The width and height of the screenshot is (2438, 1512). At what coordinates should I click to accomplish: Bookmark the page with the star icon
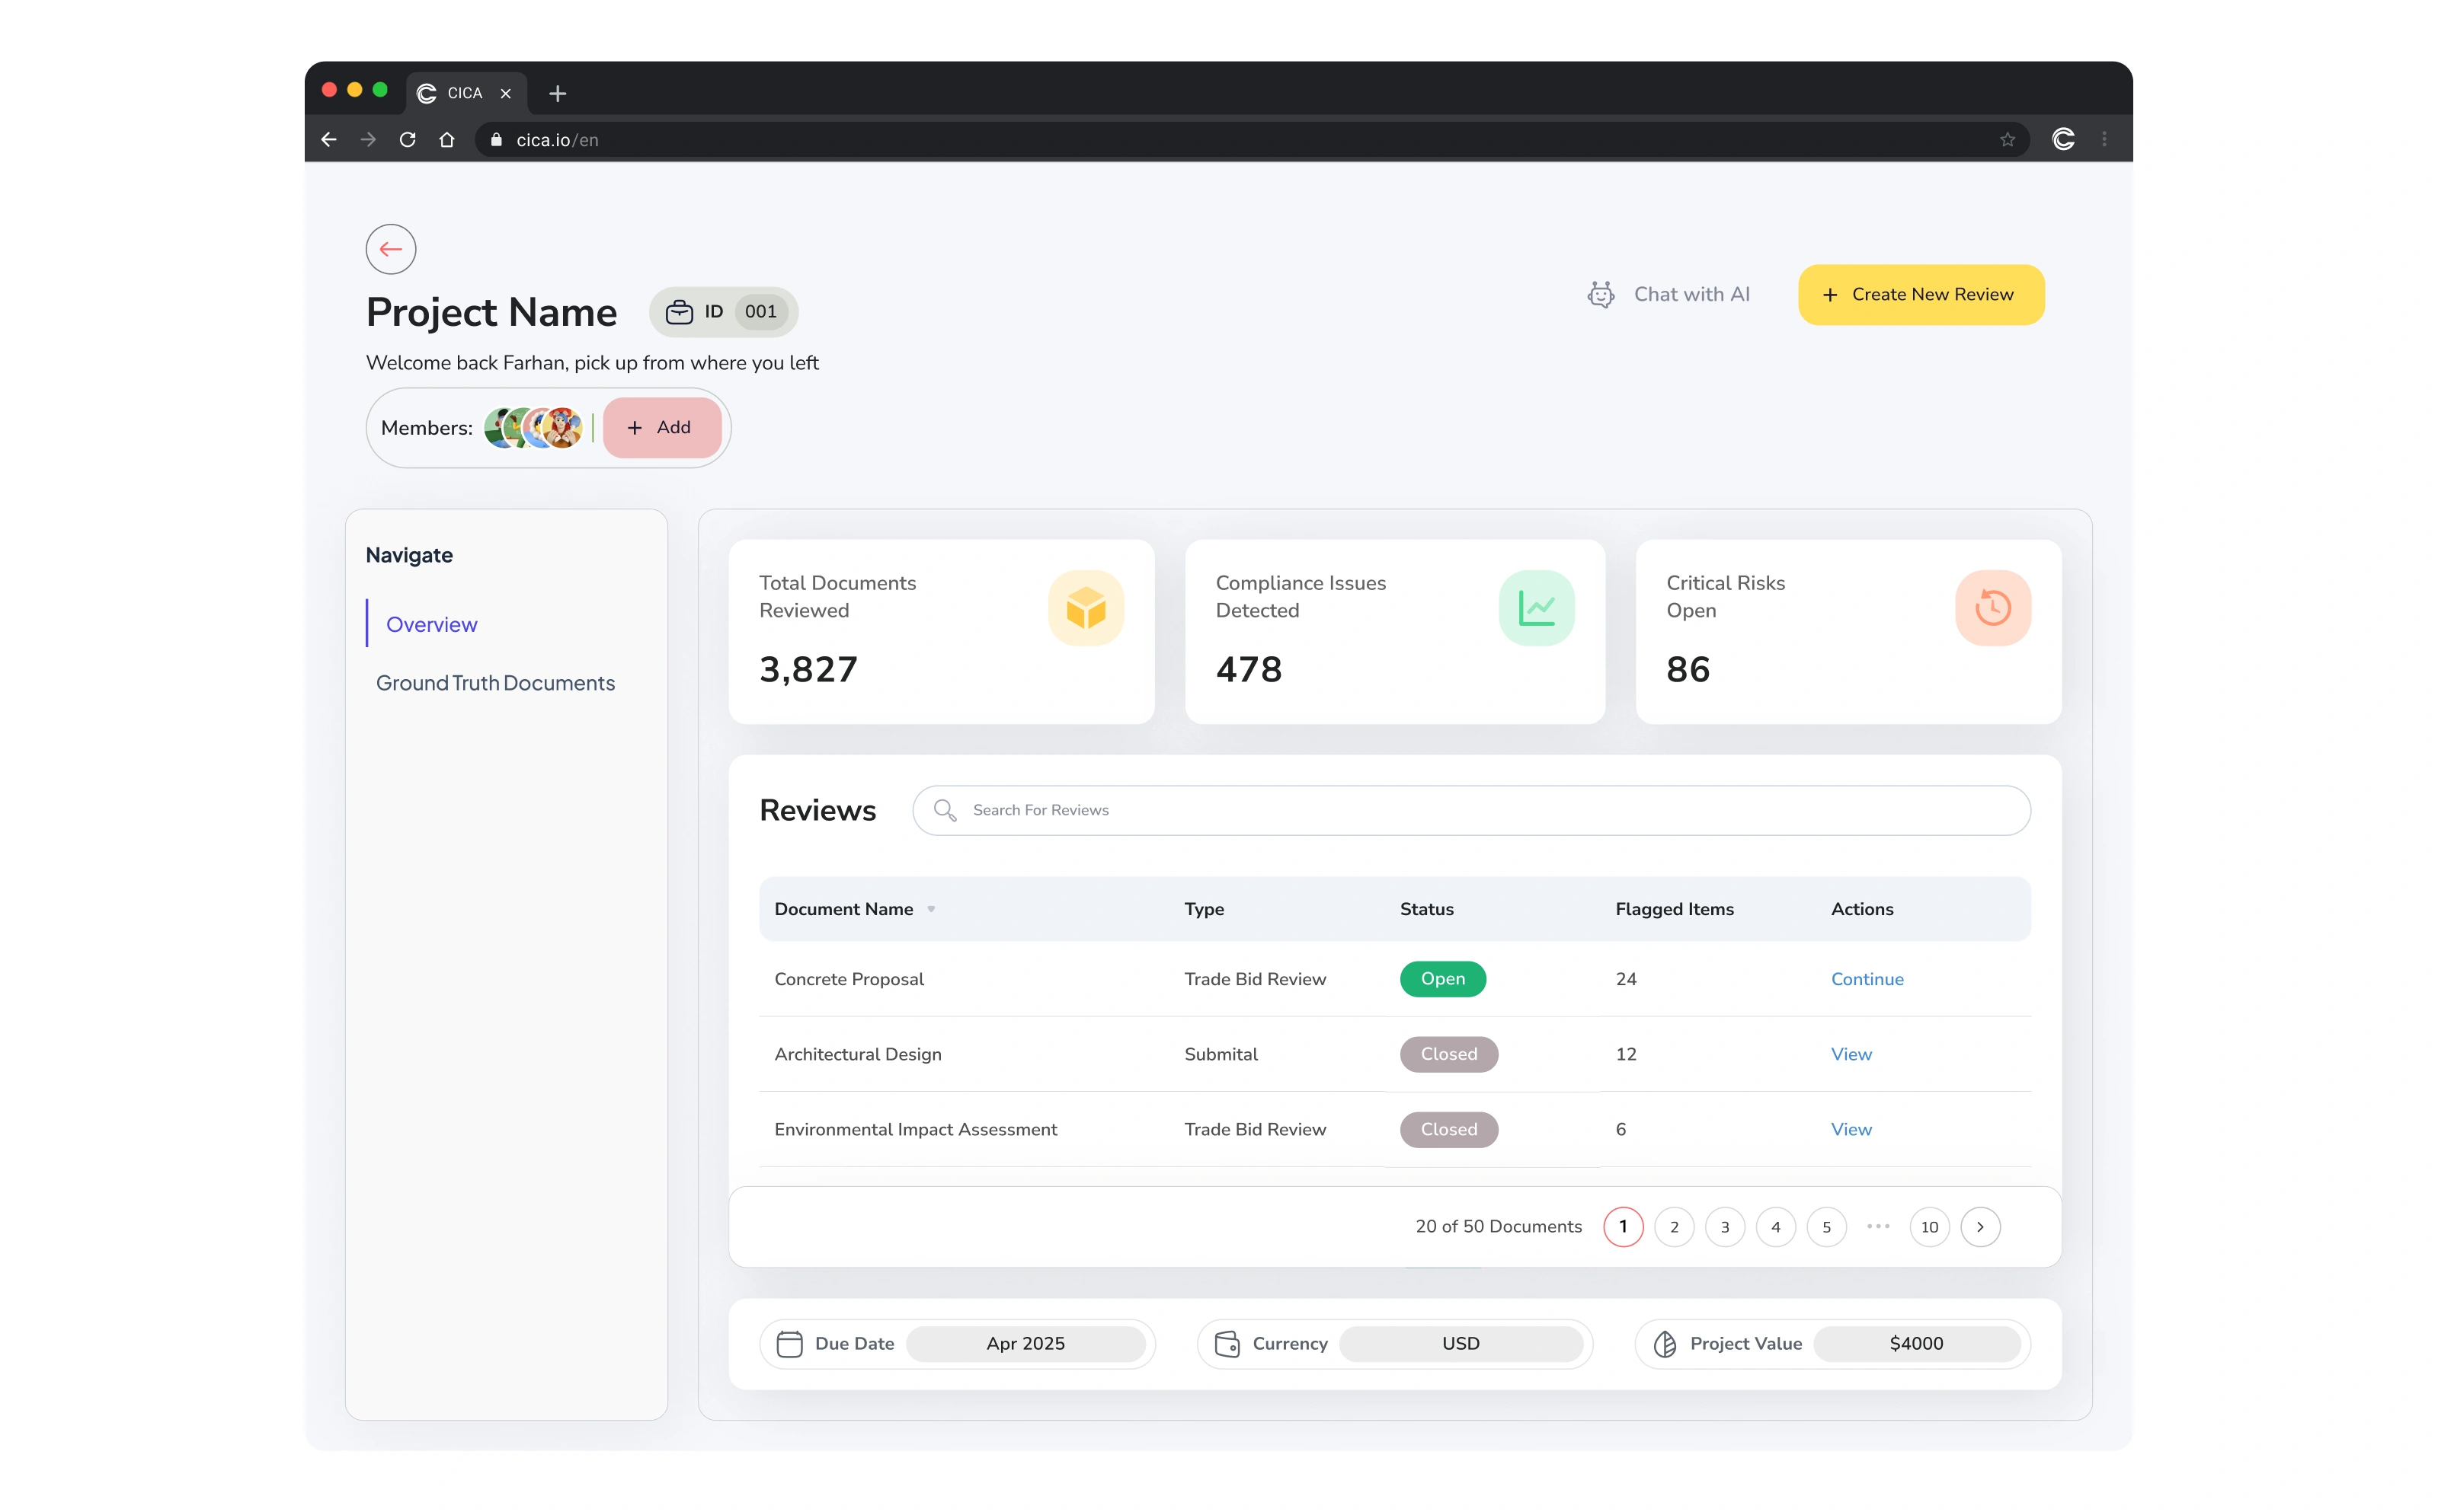[x=2007, y=140]
